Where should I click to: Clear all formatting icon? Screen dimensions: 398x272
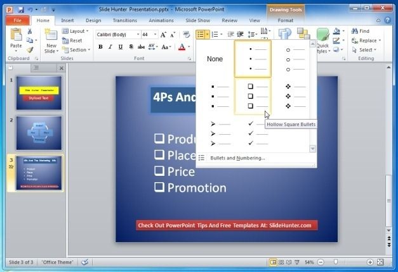pos(187,35)
